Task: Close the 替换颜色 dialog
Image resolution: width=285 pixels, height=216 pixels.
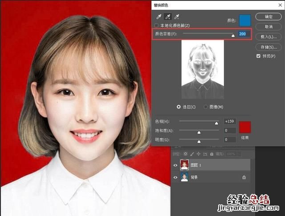Action: 280,5
